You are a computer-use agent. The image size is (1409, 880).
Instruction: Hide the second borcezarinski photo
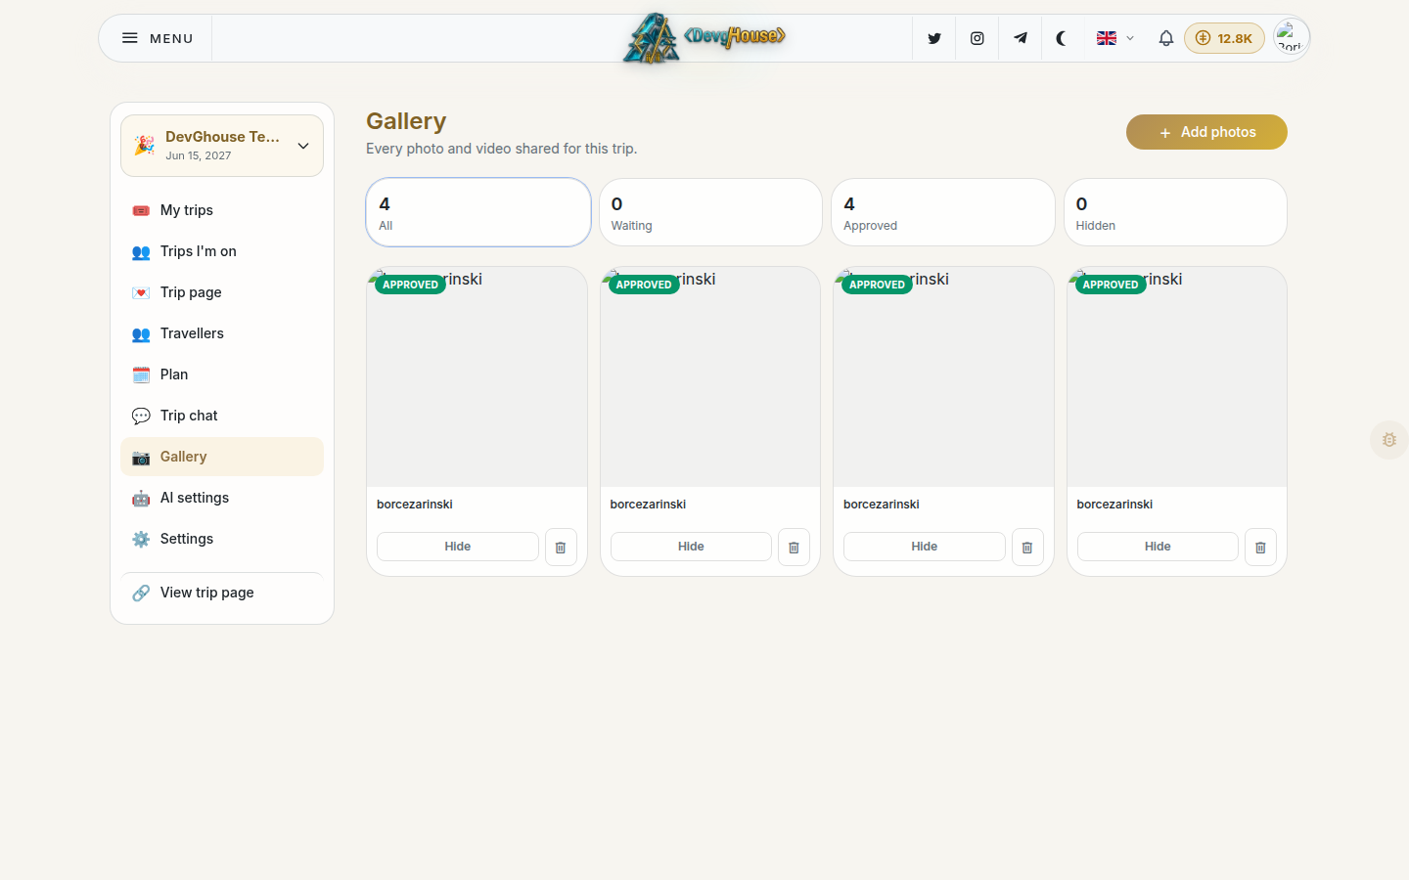pos(691,547)
